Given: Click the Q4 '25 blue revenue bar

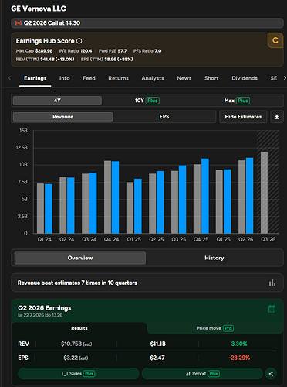Looking at the screenshot, I should [x=205, y=196].
